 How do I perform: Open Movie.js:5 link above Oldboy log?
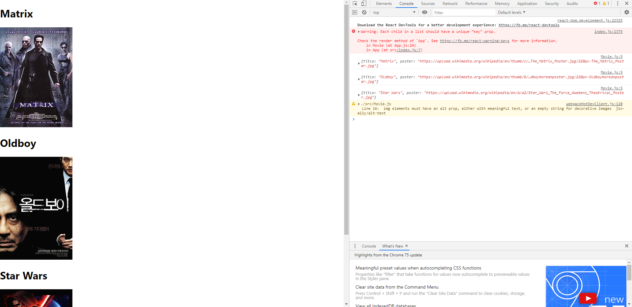click(x=611, y=72)
